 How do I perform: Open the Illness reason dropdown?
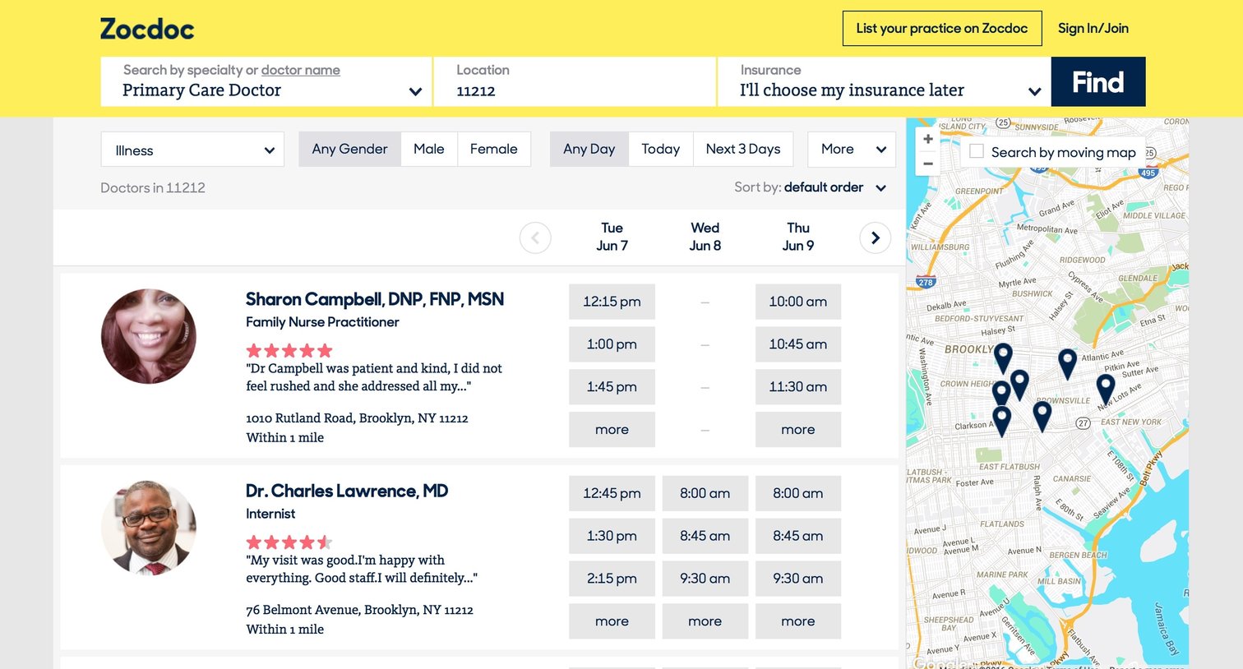point(192,150)
